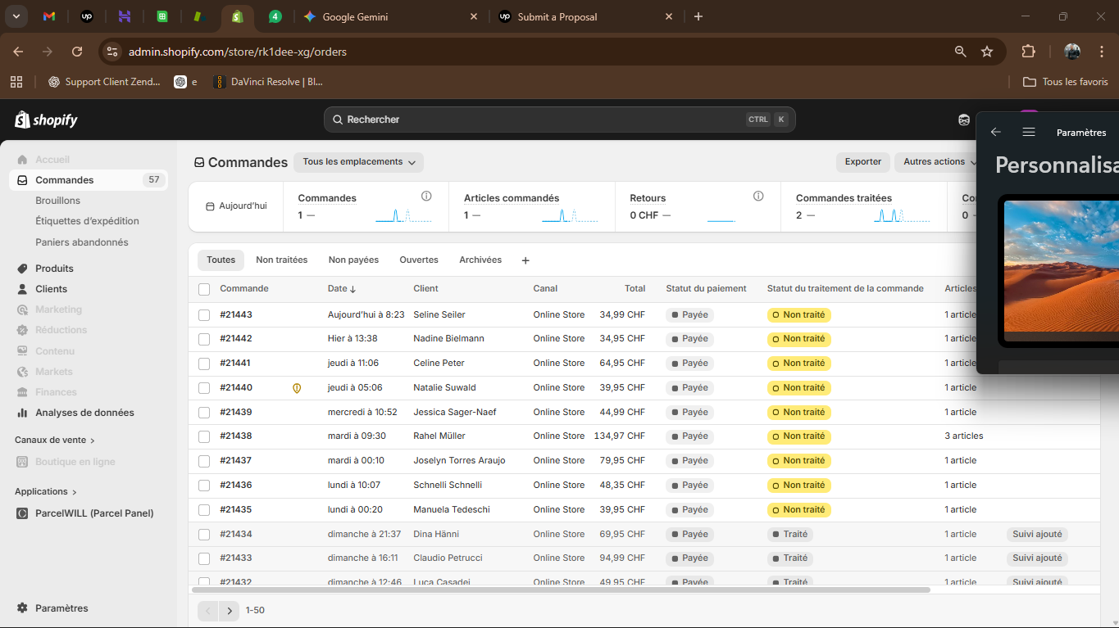Screen dimensions: 1119x628
Task: Check the box for order #21443
Action: coord(204,314)
